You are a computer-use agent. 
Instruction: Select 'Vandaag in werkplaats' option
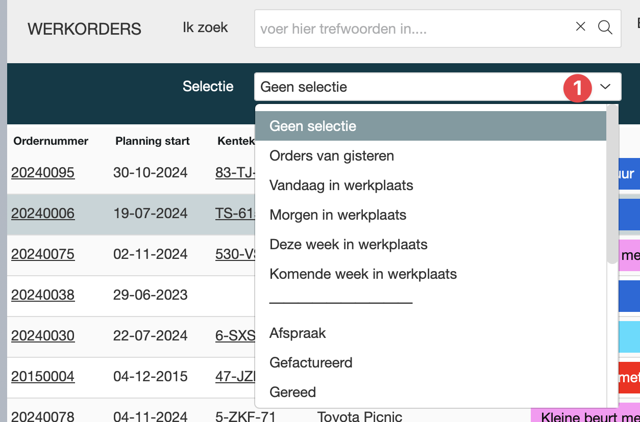341,185
